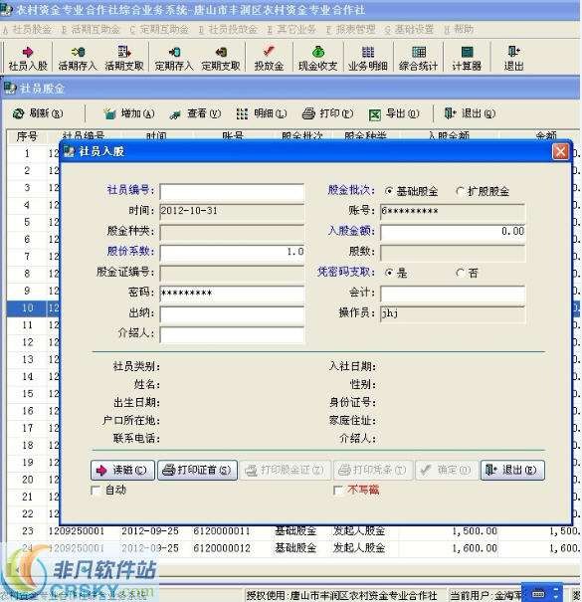Open the 其它业务 menu

coord(291,29)
